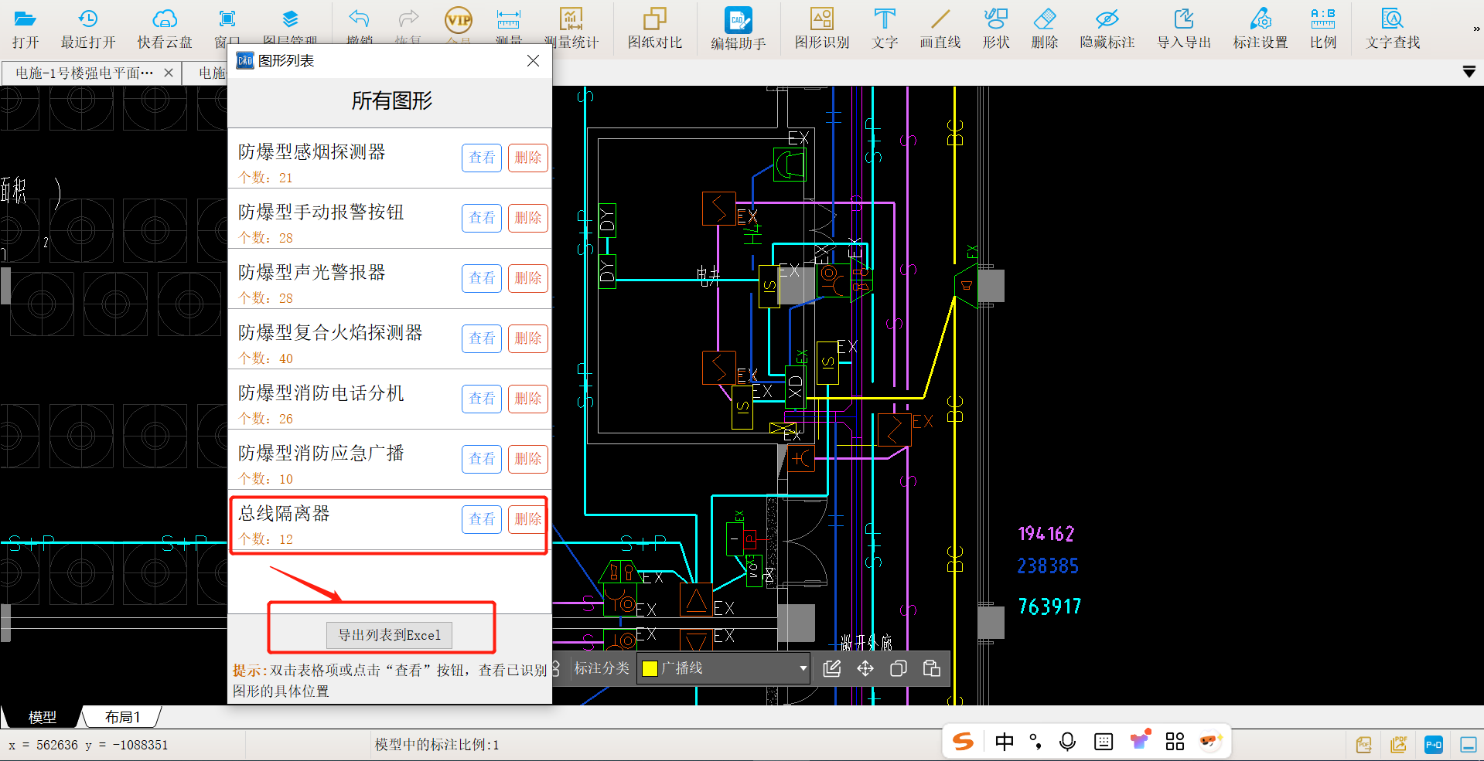
Task: Open 快看云盘 cloud drive
Action: coord(165,29)
